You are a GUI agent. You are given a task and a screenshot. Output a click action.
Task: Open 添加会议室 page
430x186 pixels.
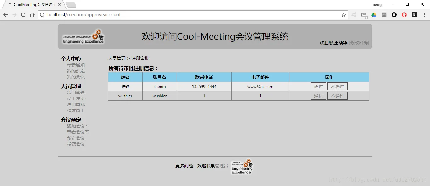[x=78, y=126]
